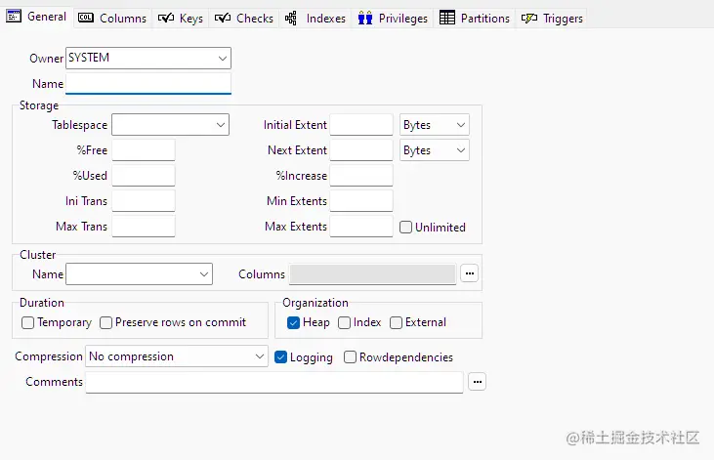Focus the table Name input field

click(x=148, y=84)
